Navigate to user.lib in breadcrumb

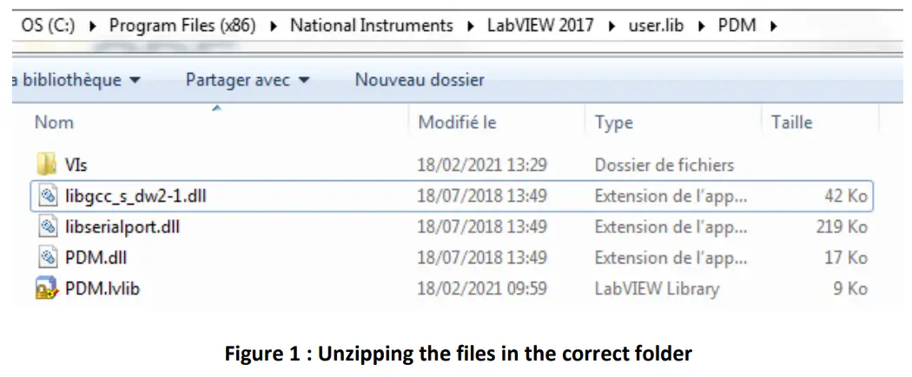[x=656, y=25]
